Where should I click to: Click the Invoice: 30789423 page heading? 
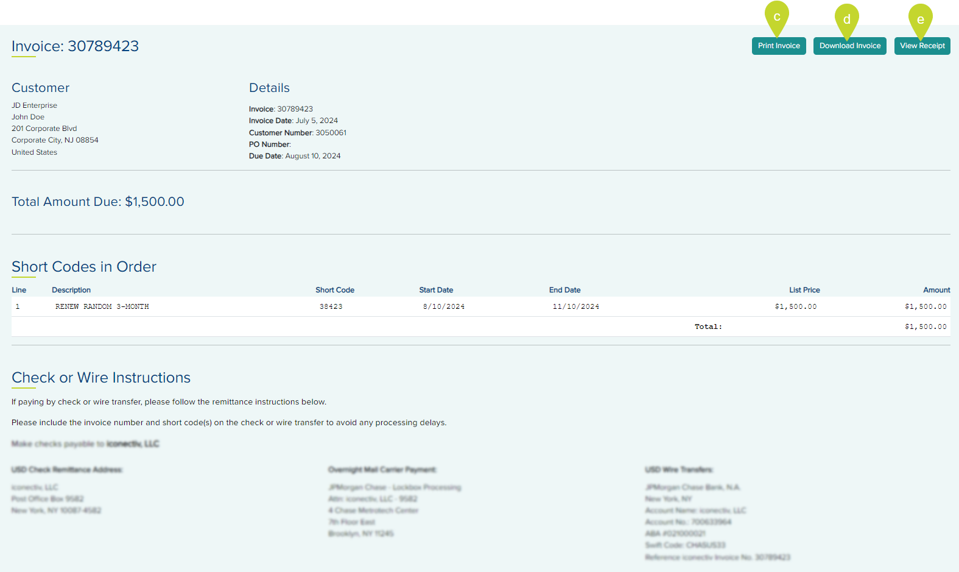(x=75, y=46)
